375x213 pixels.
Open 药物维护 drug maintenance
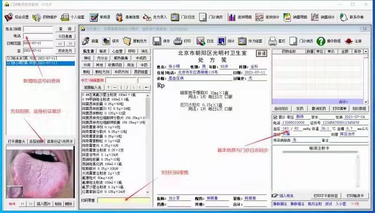[49, 17]
